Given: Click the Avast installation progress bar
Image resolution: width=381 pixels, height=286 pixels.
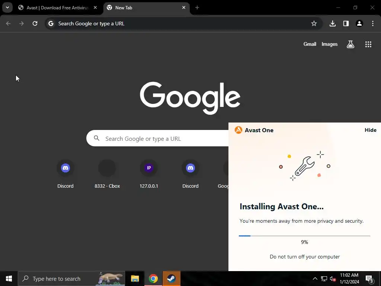Looking at the screenshot, I should pyautogui.click(x=304, y=236).
